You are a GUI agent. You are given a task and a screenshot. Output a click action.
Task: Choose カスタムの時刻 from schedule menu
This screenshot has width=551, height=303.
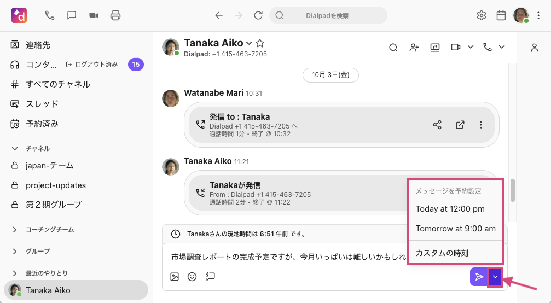[x=442, y=253]
